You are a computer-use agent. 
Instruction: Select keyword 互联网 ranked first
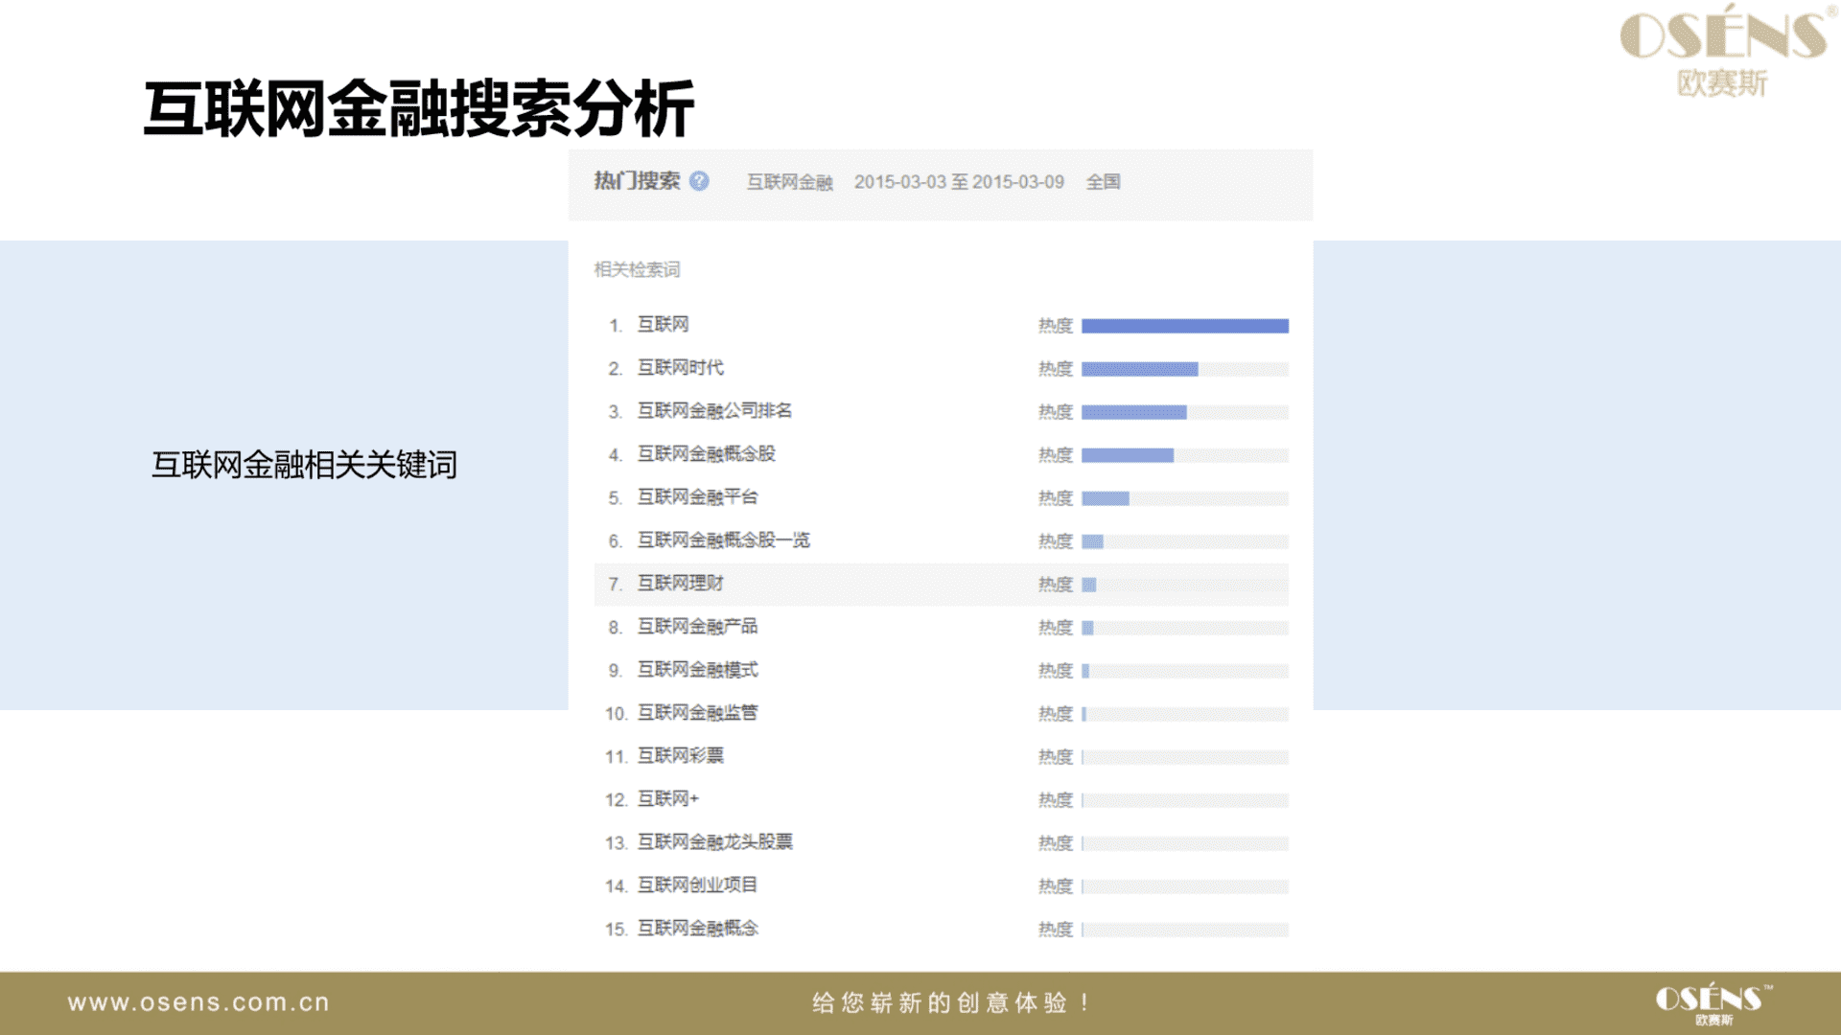tap(663, 325)
